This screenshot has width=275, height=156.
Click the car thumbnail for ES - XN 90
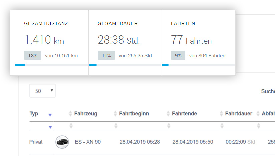point(62,142)
